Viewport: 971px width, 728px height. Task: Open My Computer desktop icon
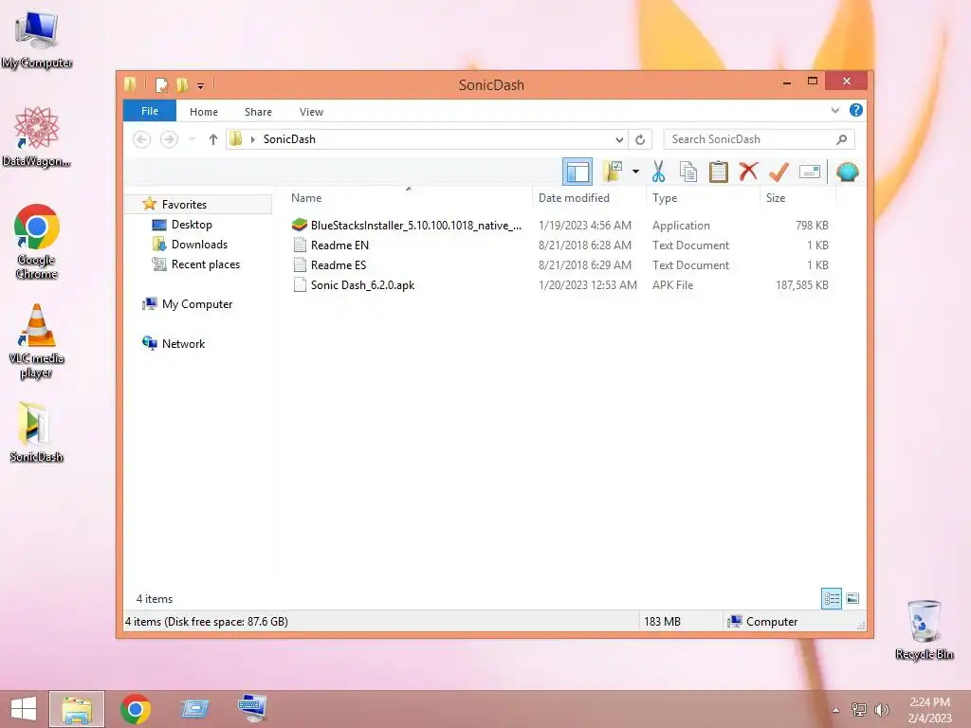(37, 38)
